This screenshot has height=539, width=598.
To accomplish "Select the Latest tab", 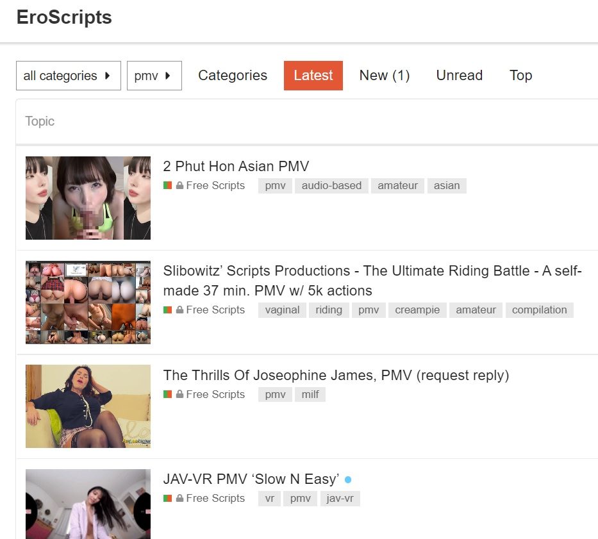I will [313, 76].
